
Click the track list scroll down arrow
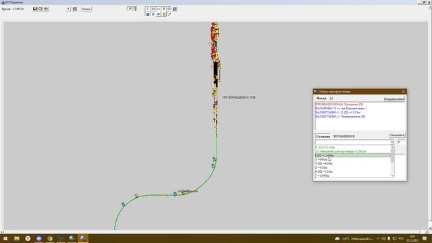(392, 175)
